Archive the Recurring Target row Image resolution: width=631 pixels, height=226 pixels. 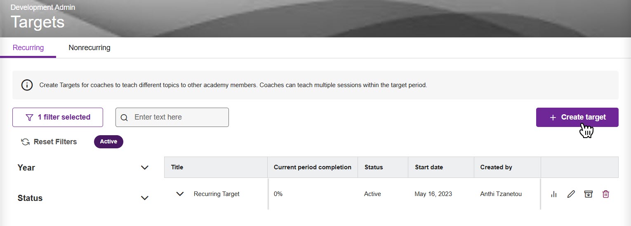click(x=588, y=194)
